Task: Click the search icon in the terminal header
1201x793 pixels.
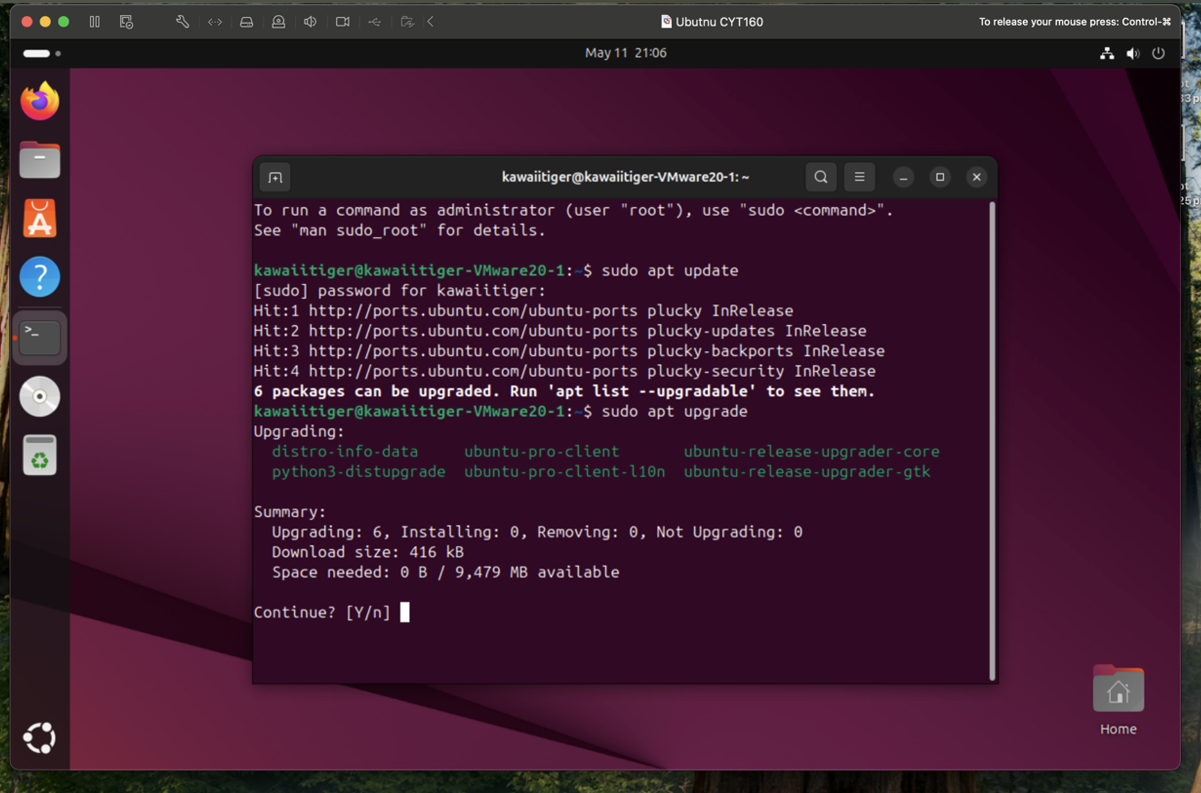Action: [821, 177]
